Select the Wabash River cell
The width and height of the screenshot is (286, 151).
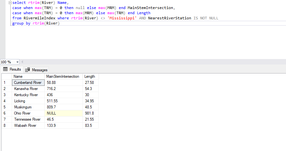click(x=28, y=126)
